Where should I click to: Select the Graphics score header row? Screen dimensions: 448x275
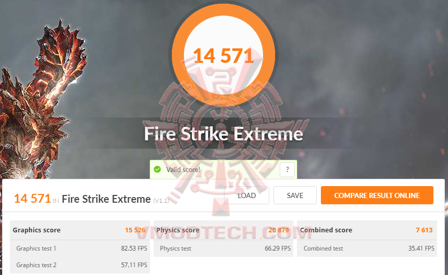click(x=80, y=230)
